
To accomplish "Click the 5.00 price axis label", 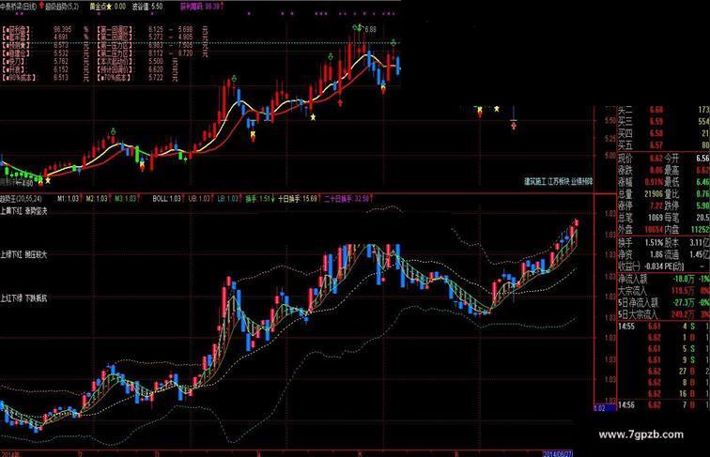I will click(610, 156).
